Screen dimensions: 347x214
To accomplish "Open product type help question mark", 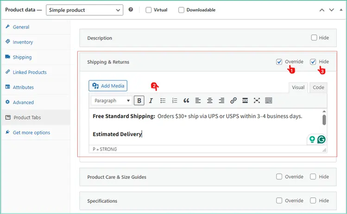I will point(131,10).
